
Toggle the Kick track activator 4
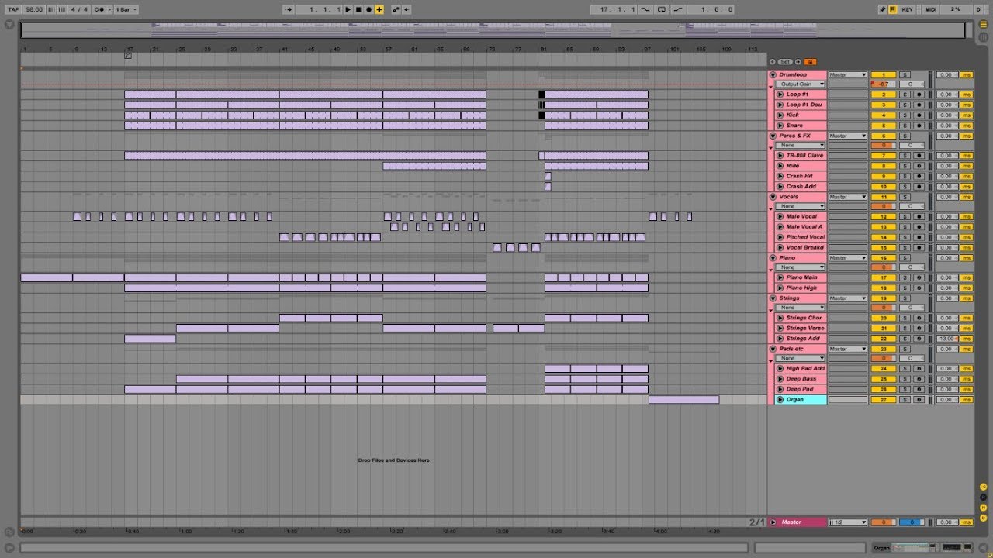click(x=884, y=115)
